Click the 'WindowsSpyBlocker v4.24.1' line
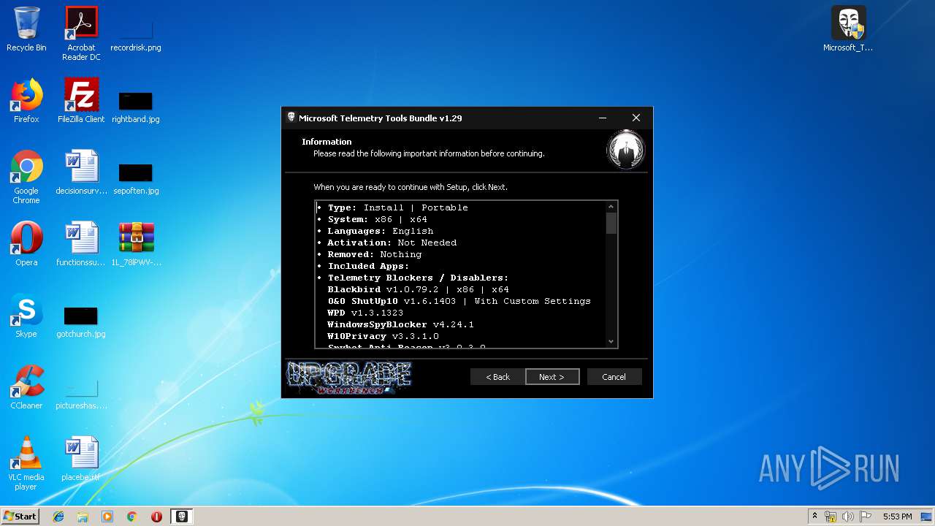This screenshot has width=935, height=526. [x=401, y=324]
